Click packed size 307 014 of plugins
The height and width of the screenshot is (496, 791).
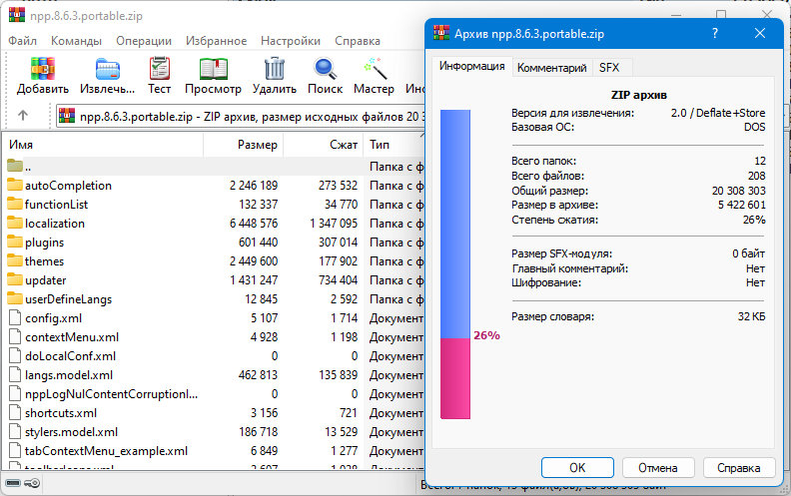coord(338,242)
